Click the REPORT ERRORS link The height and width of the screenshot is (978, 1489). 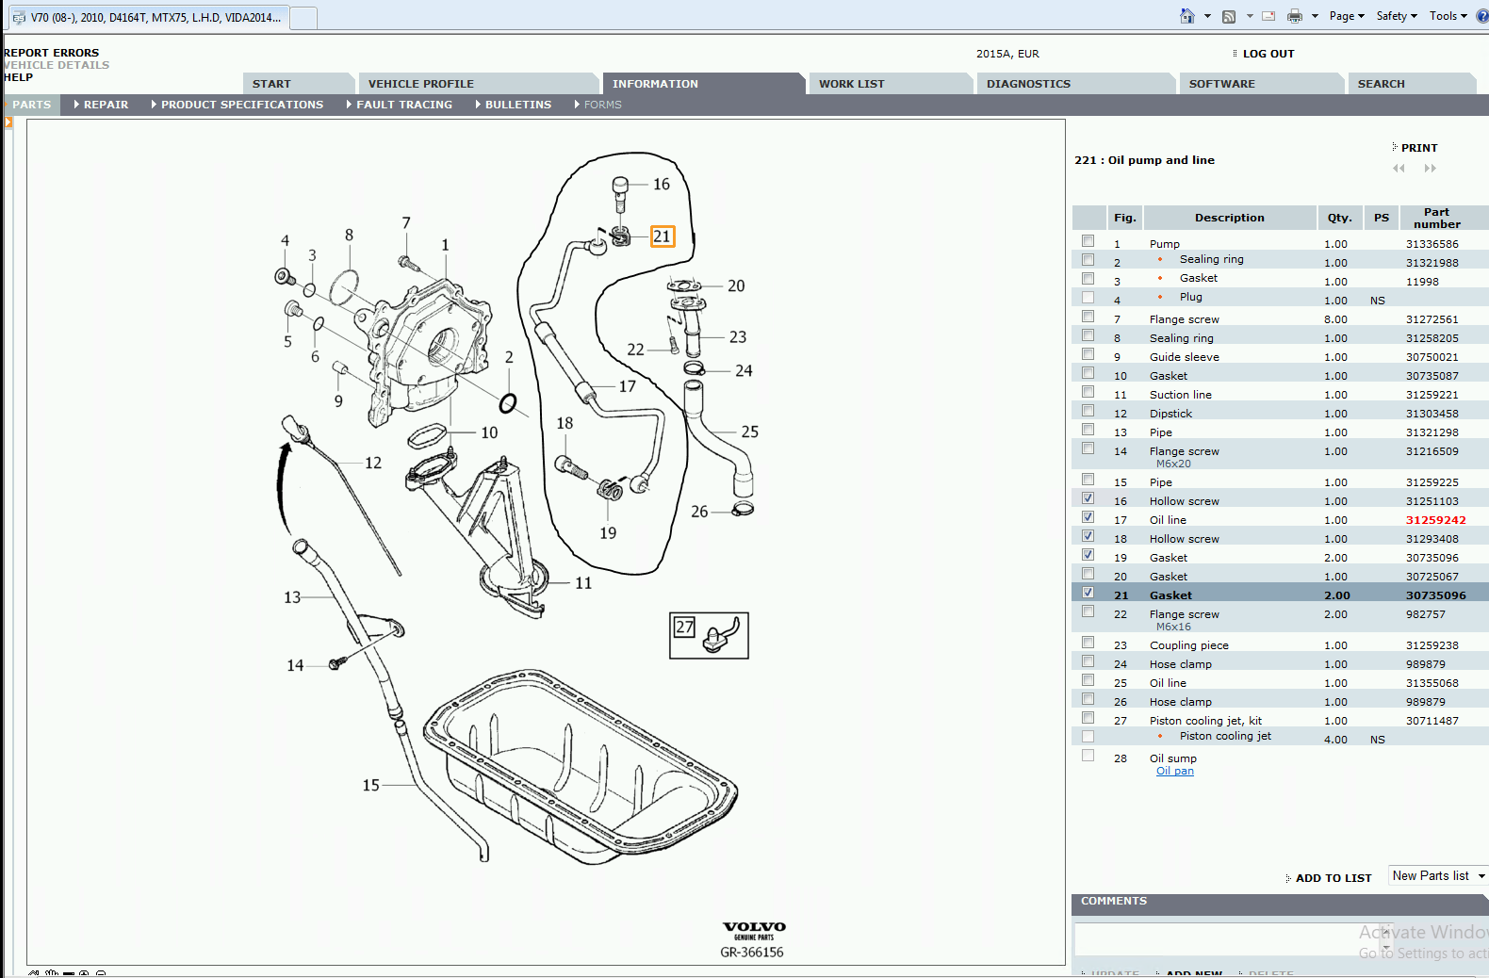pos(52,53)
